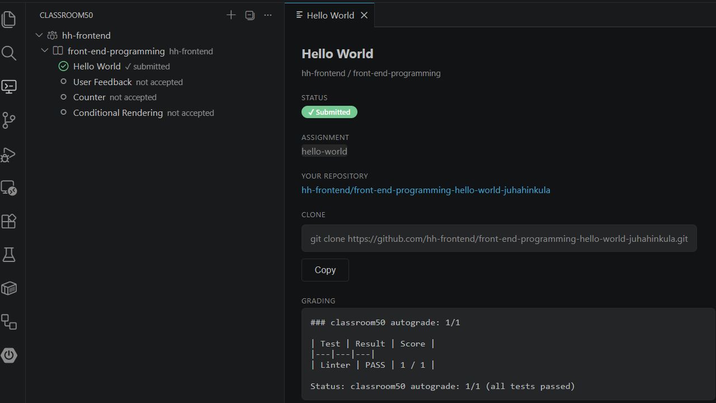
Task: Collapse the front-end-programming classroom node
Action: pyautogui.click(x=45, y=51)
